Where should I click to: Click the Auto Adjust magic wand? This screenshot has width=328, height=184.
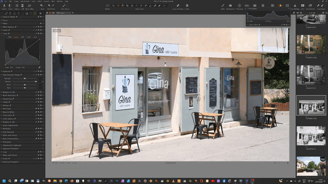tap(64, 6)
